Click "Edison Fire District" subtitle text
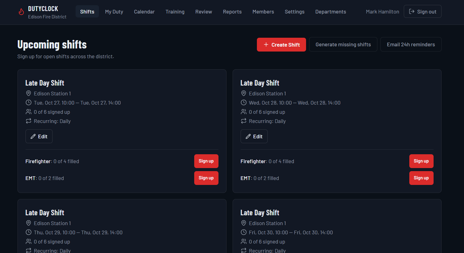The image size is (464, 253). coord(47,17)
